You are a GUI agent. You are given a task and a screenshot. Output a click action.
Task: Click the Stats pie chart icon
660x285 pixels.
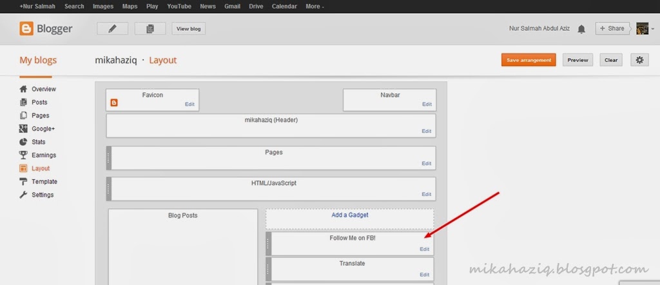[24, 142]
